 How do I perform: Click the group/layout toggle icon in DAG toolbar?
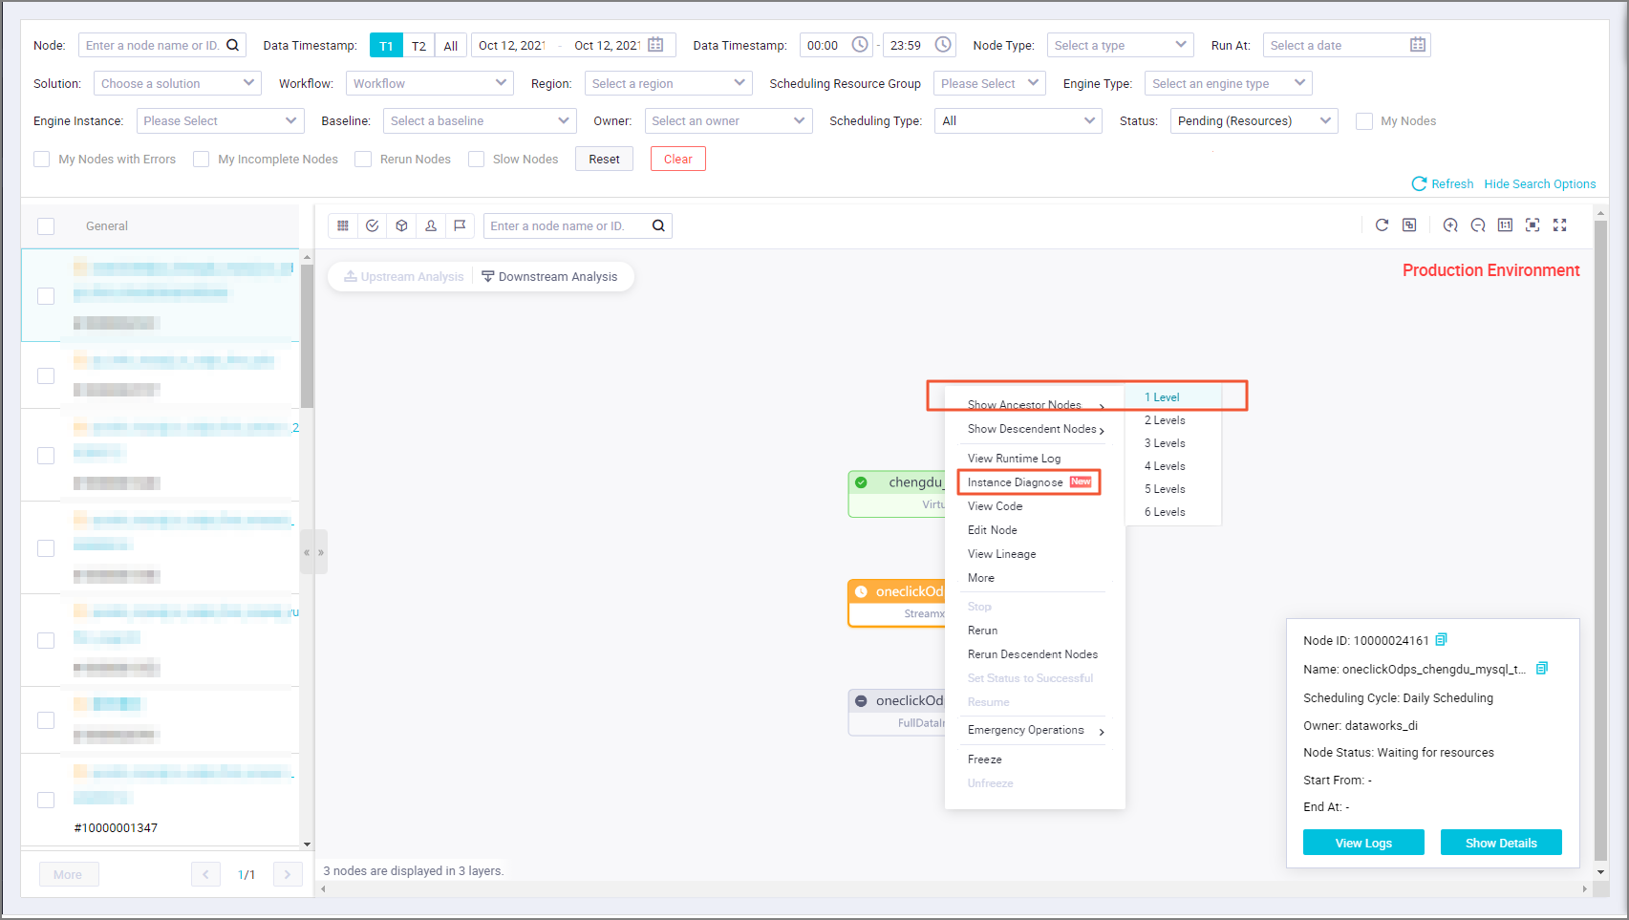point(1409,225)
